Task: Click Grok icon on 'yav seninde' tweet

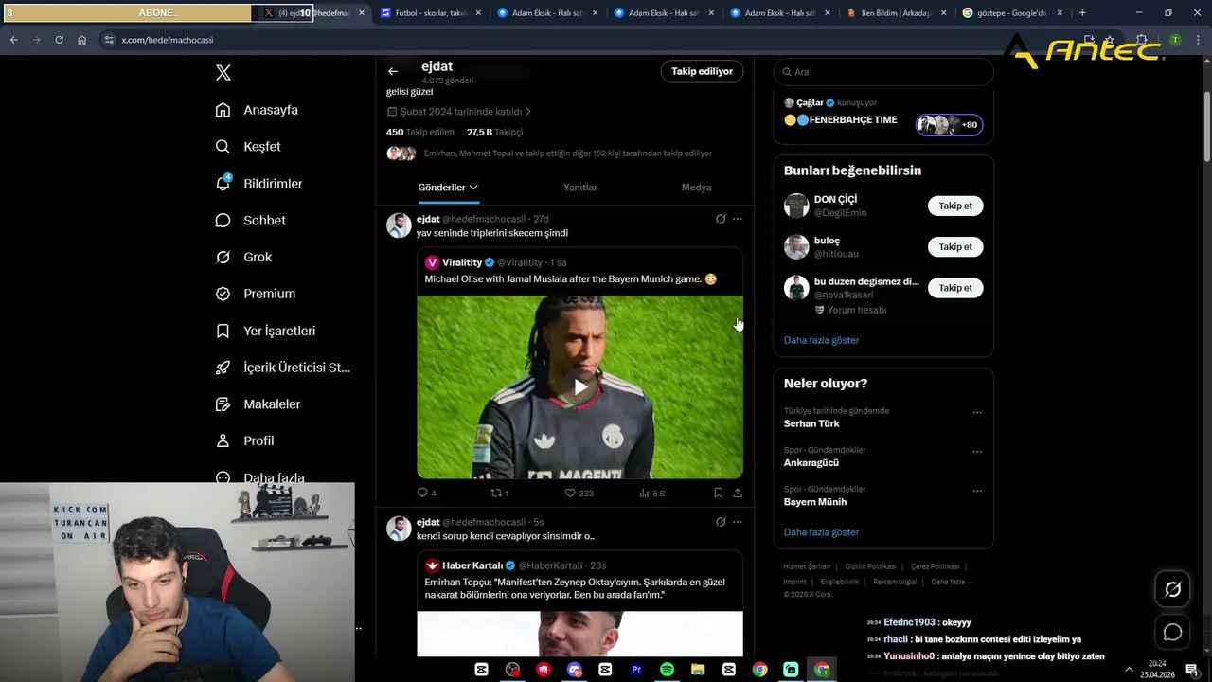Action: tap(721, 219)
